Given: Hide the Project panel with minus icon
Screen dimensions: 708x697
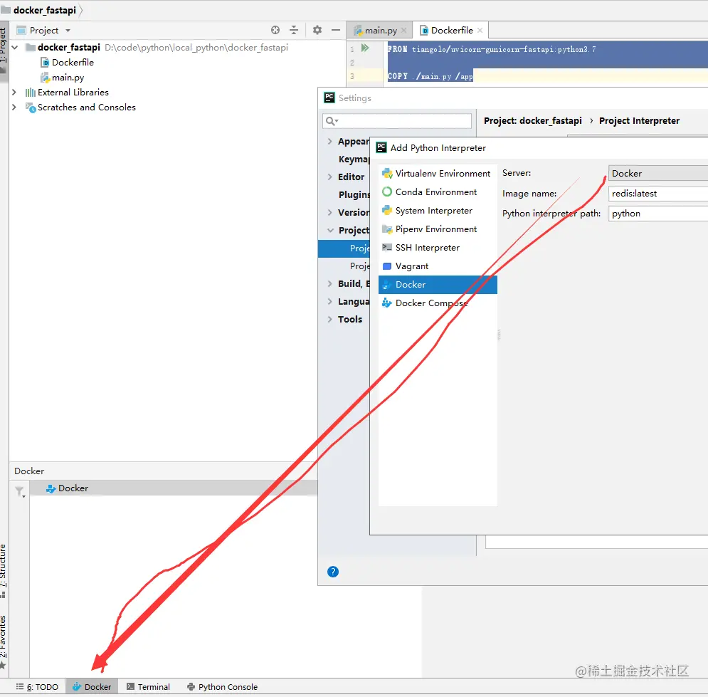Looking at the screenshot, I should click(335, 31).
